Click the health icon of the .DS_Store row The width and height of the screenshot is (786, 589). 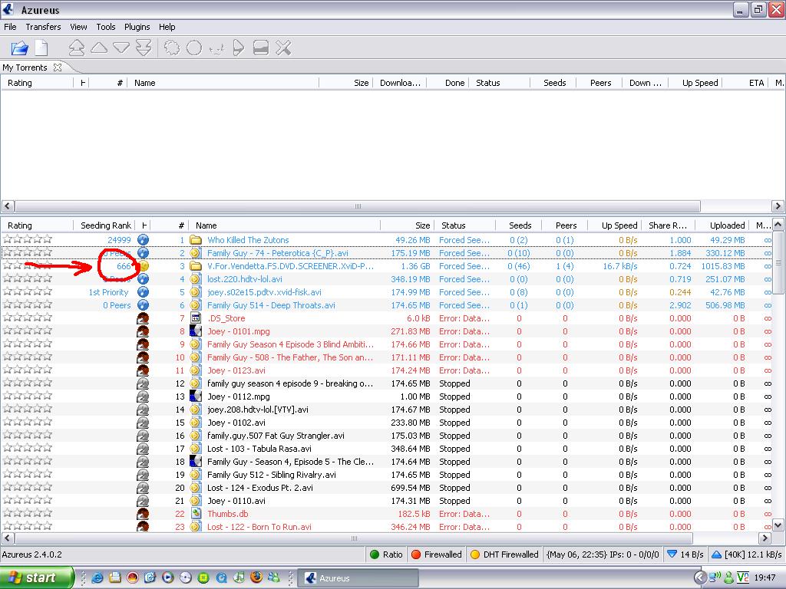pos(143,318)
